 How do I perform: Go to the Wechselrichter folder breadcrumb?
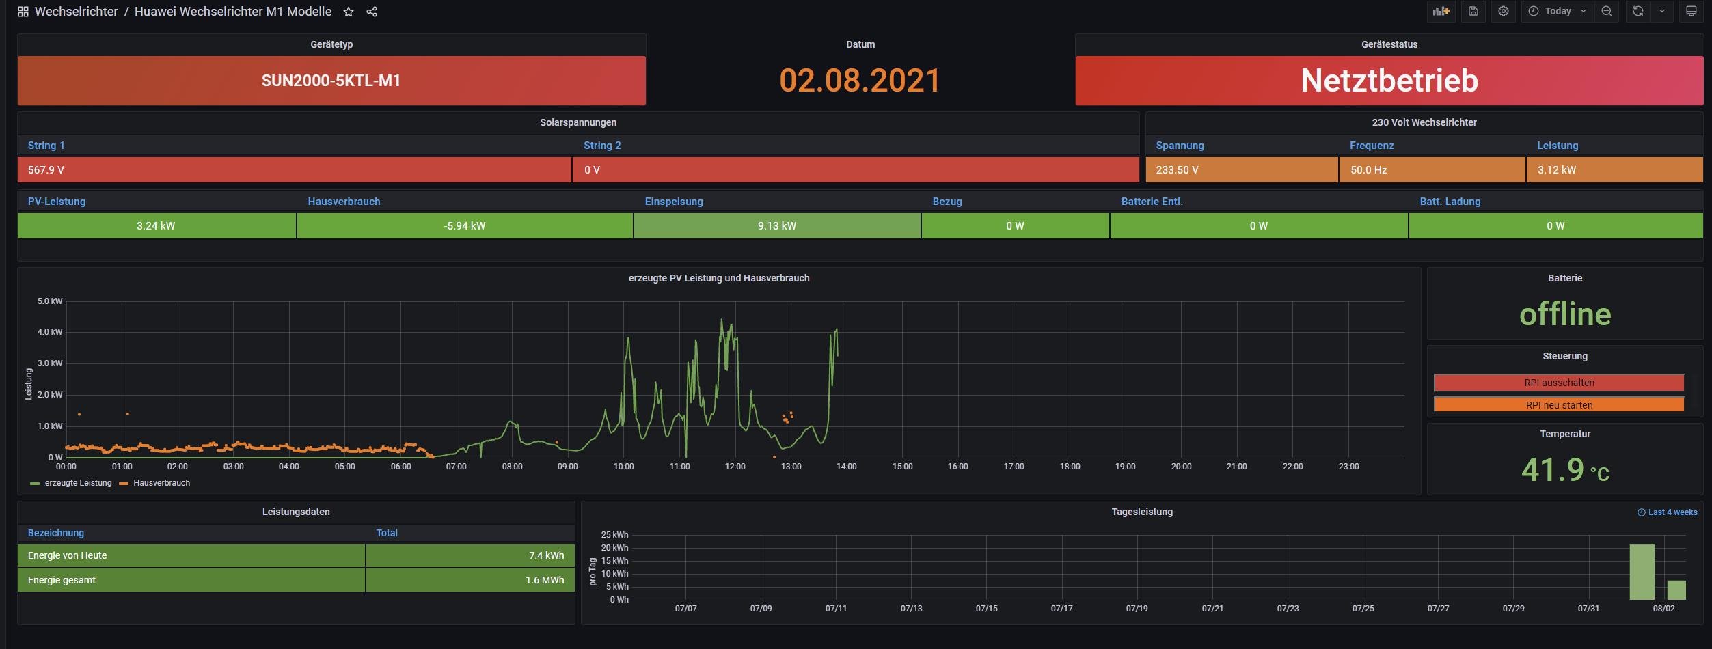pos(76,12)
